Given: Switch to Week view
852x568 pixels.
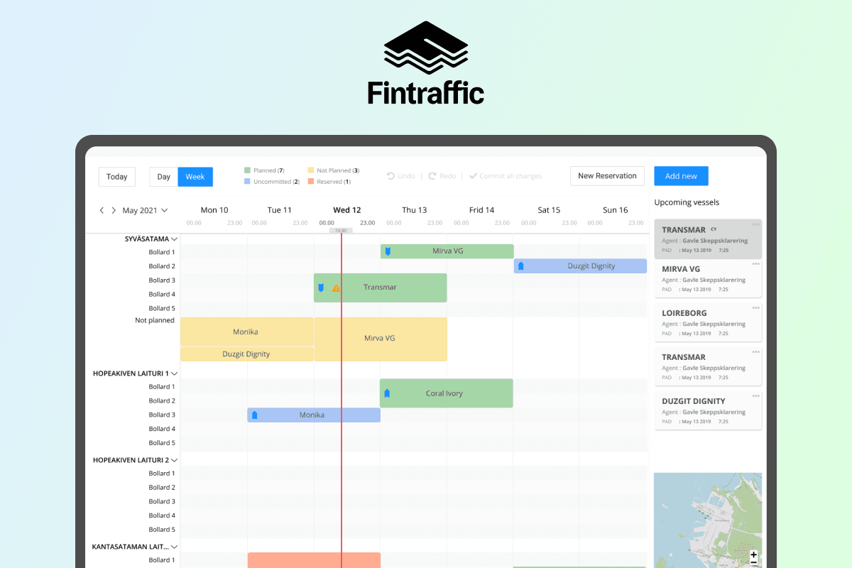Looking at the screenshot, I should (x=195, y=177).
